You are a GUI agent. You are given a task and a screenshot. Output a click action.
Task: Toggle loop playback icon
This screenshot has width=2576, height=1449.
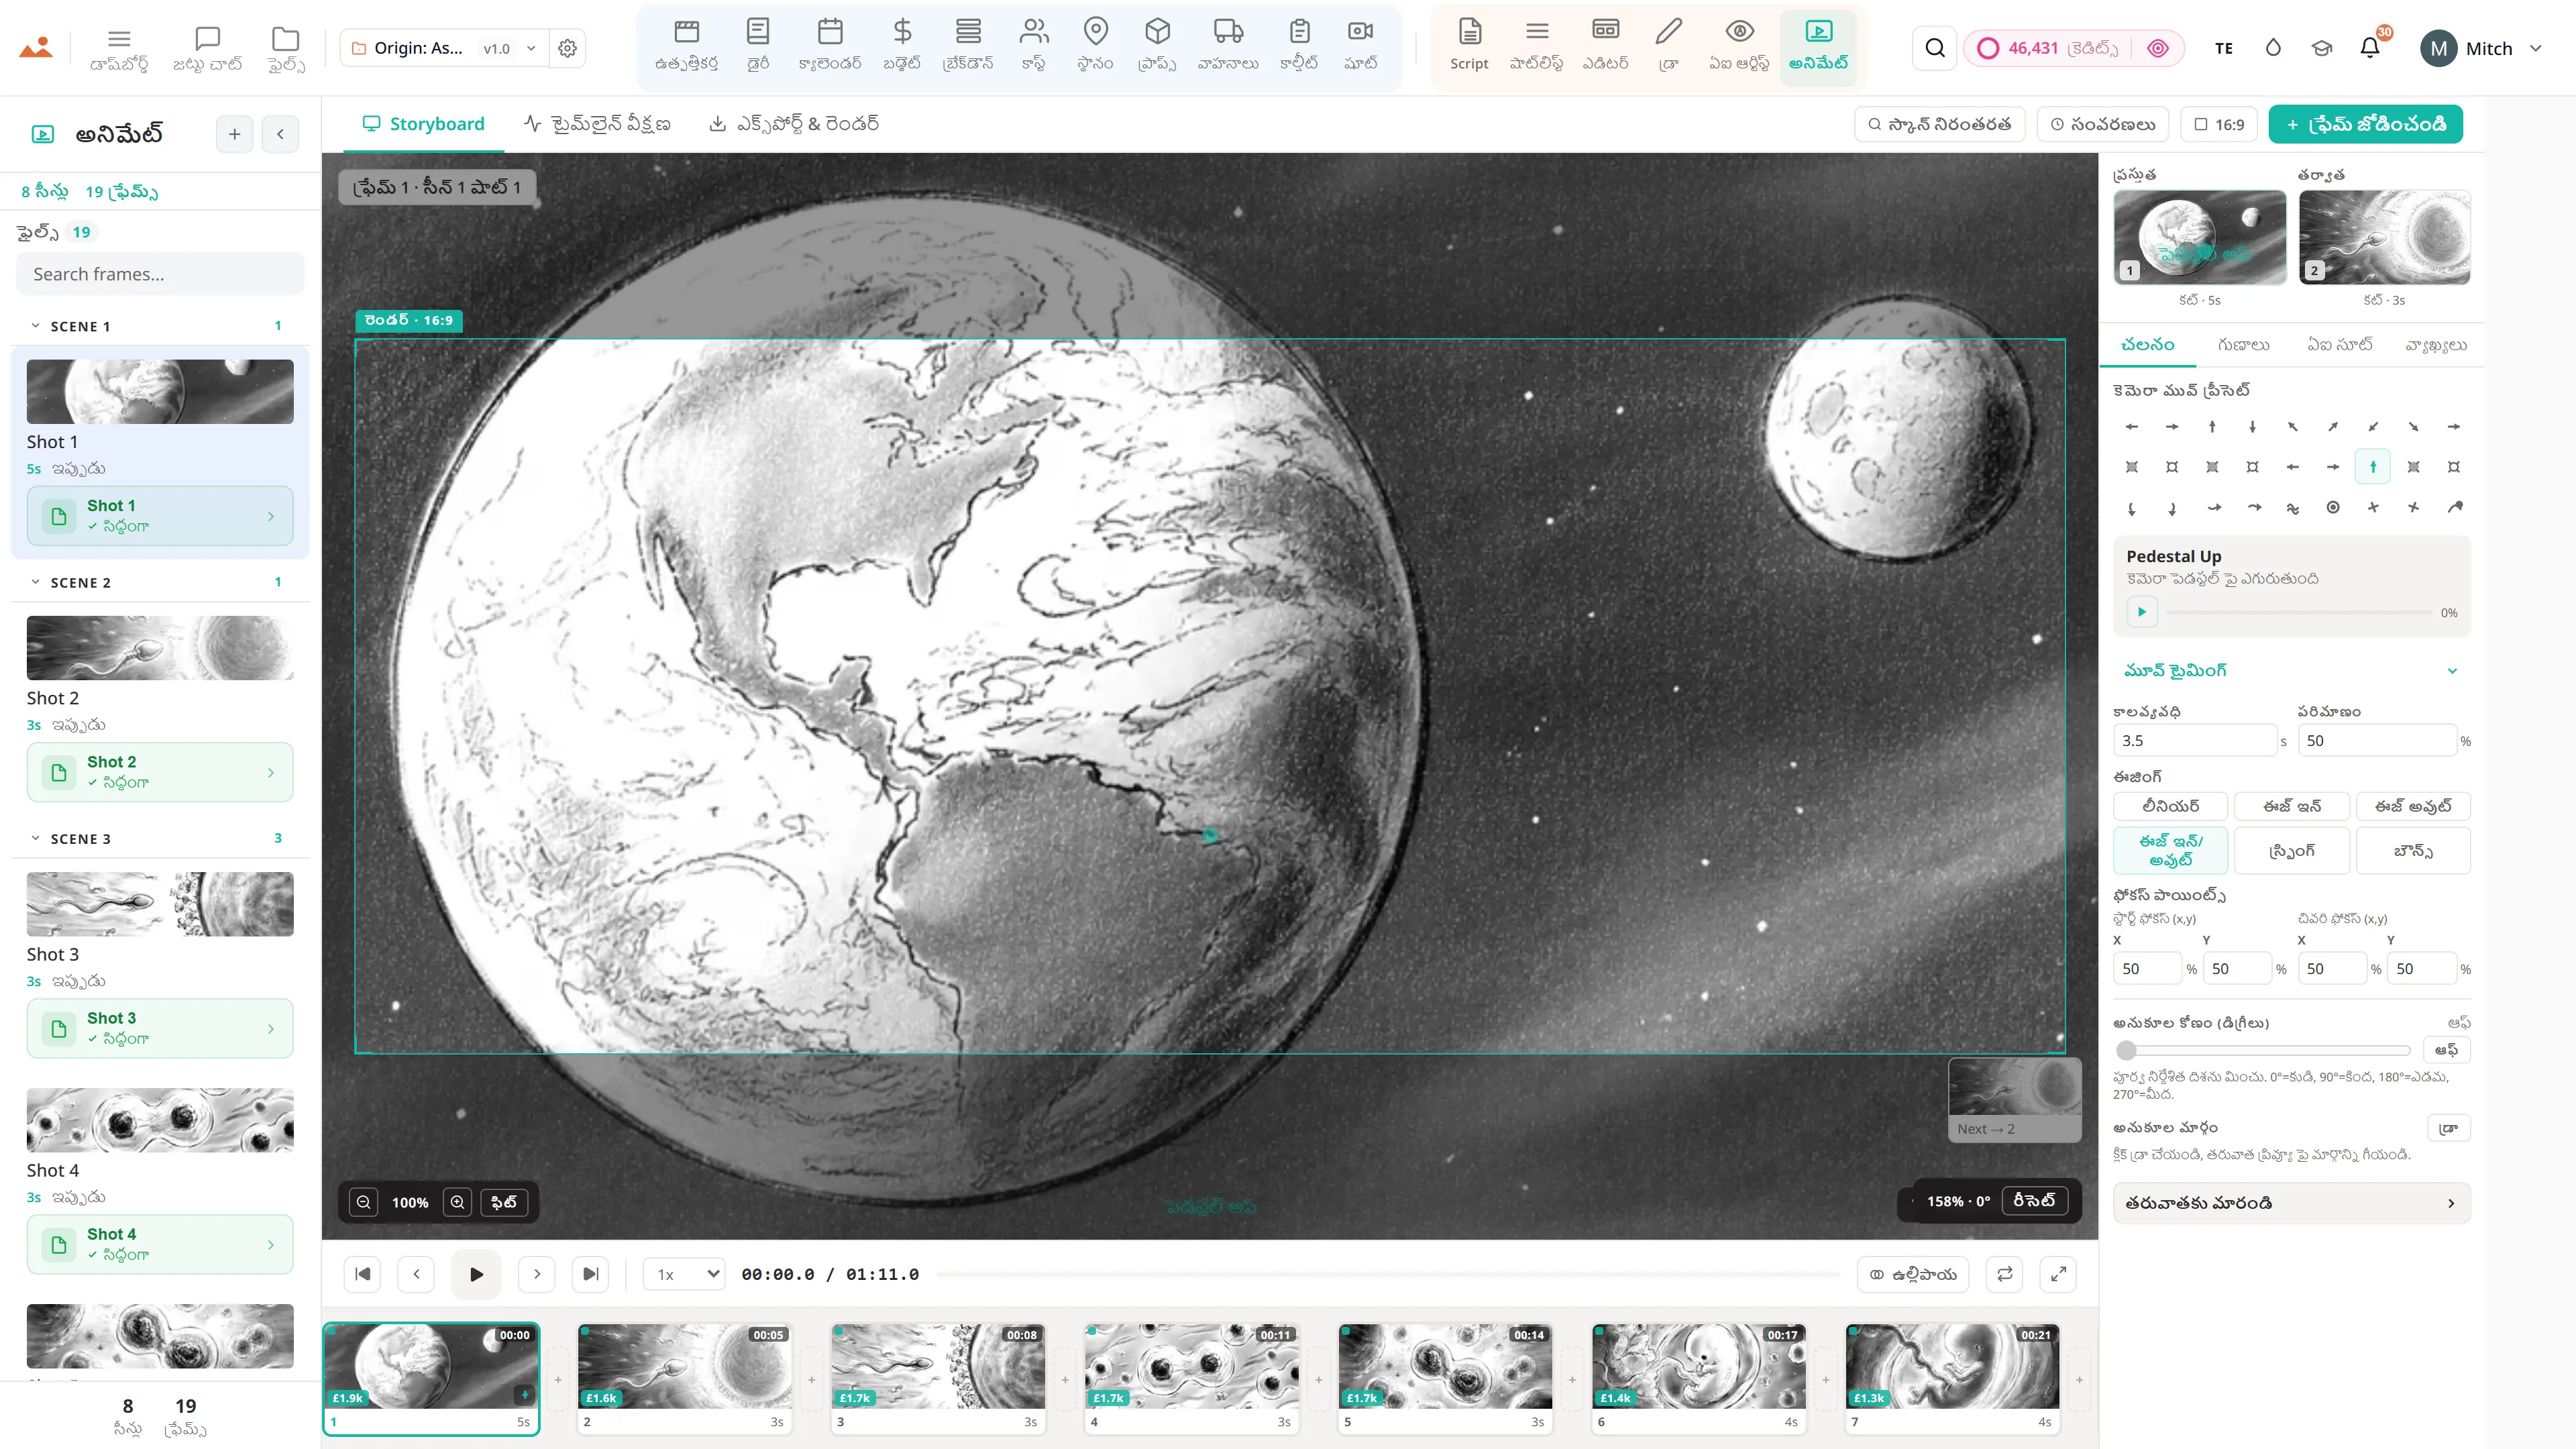(x=2004, y=1274)
